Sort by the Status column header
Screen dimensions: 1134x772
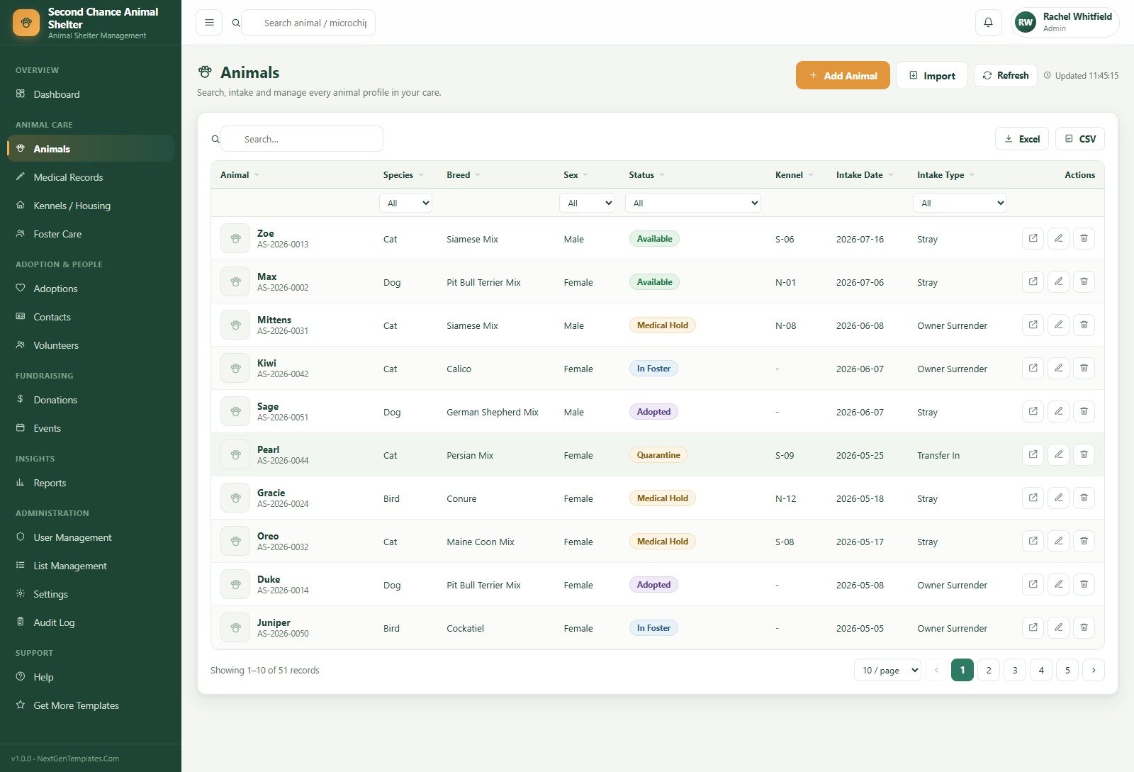[x=646, y=175]
